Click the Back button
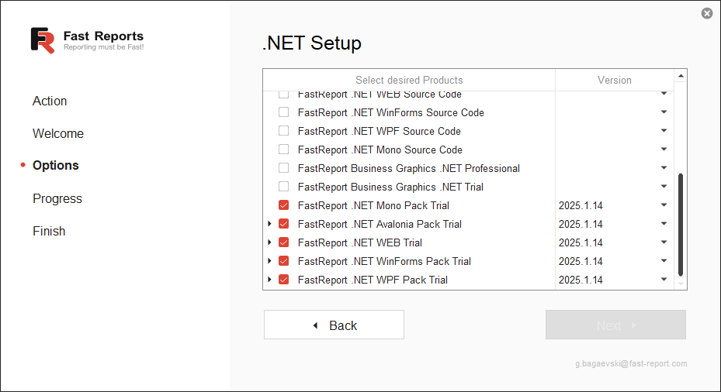 334,325
